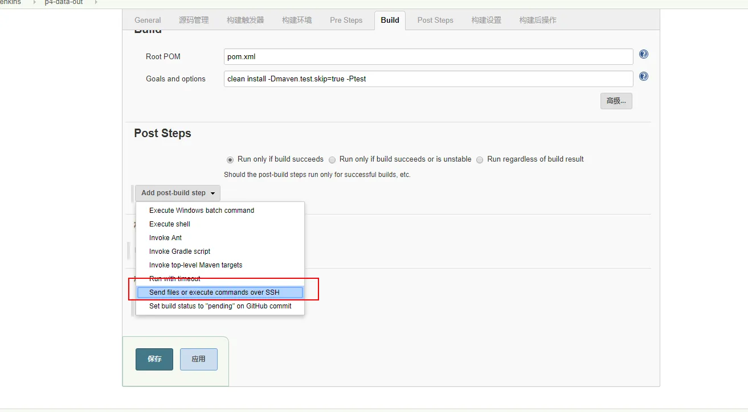The height and width of the screenshot is (412, 748).
Task: Switch to the 构建环境 tab
Action: click(297, 20)
